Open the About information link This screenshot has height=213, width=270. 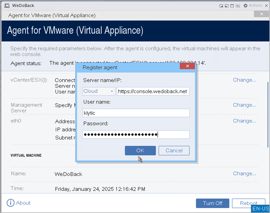[x=18, y=203]
